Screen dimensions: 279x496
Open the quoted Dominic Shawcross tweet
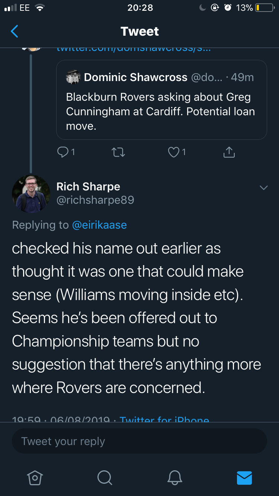(161, 100)
